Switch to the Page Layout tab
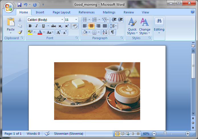198x139 pixels. point(61,12)
